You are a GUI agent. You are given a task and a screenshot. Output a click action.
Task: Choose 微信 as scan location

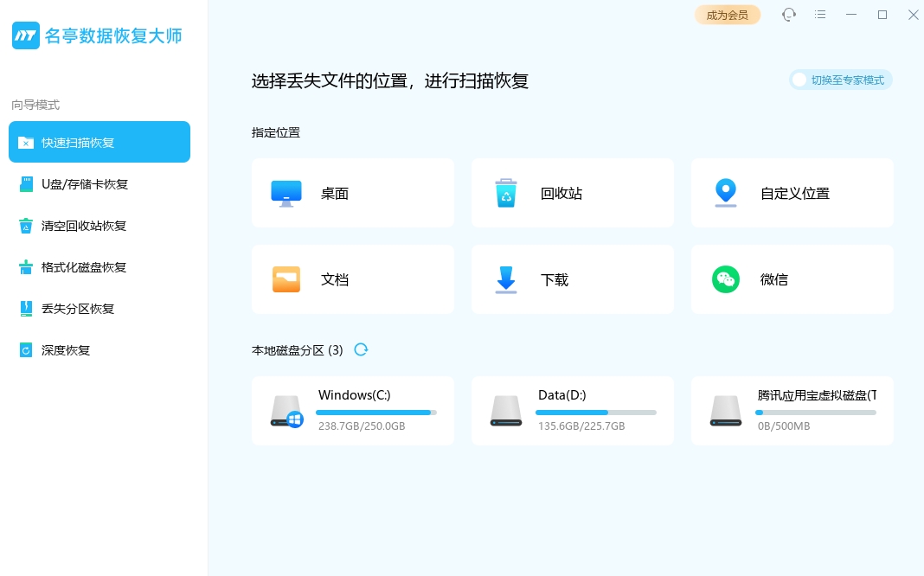(x=792, y=279)
